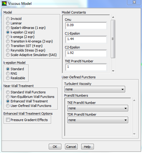Click the OK button
This screenshot has height=153, width=142.
coord(55,147)
